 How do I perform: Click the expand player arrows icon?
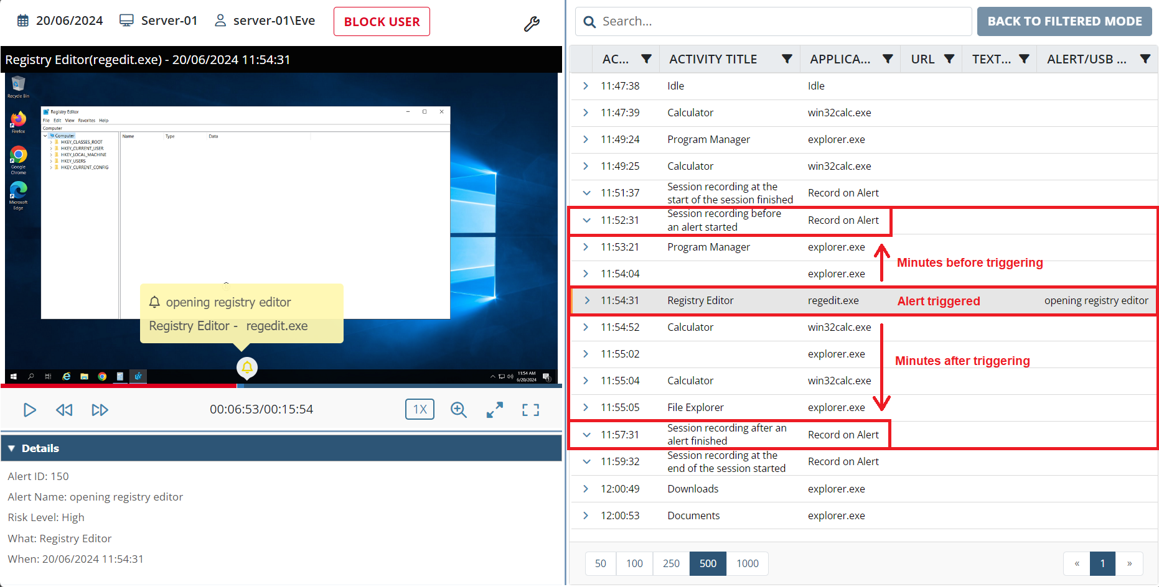pos(494,410)
